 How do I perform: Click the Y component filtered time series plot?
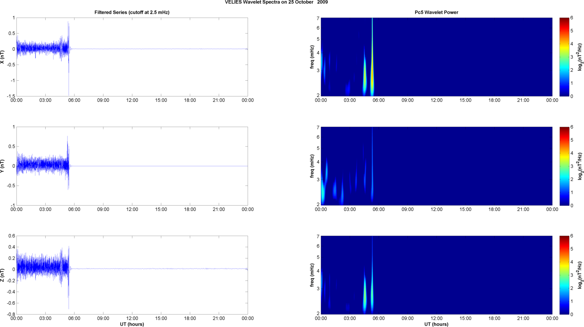(x=132, y=166)
